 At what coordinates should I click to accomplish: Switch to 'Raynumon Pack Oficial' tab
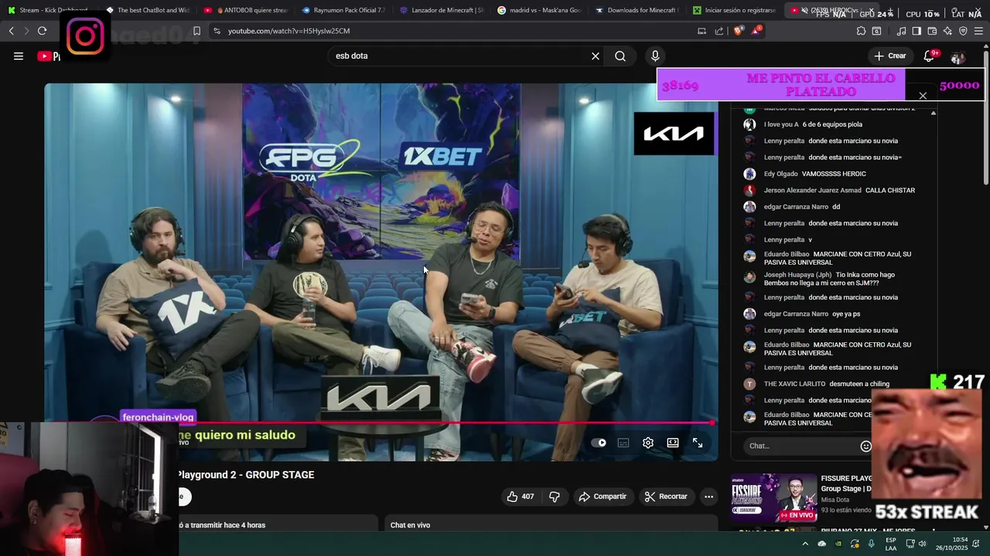(x=343, y=10)
